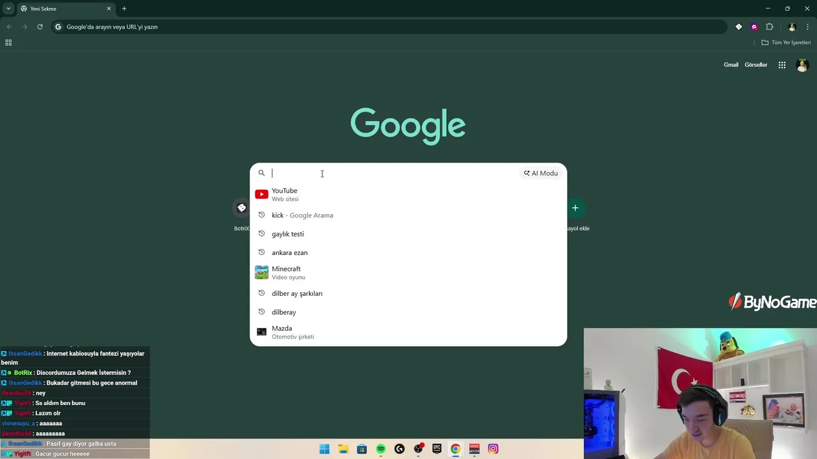Open the Chrome profile avatar in toolbar
The width and height of the screenshot is (817, 459).
(792, 27)
